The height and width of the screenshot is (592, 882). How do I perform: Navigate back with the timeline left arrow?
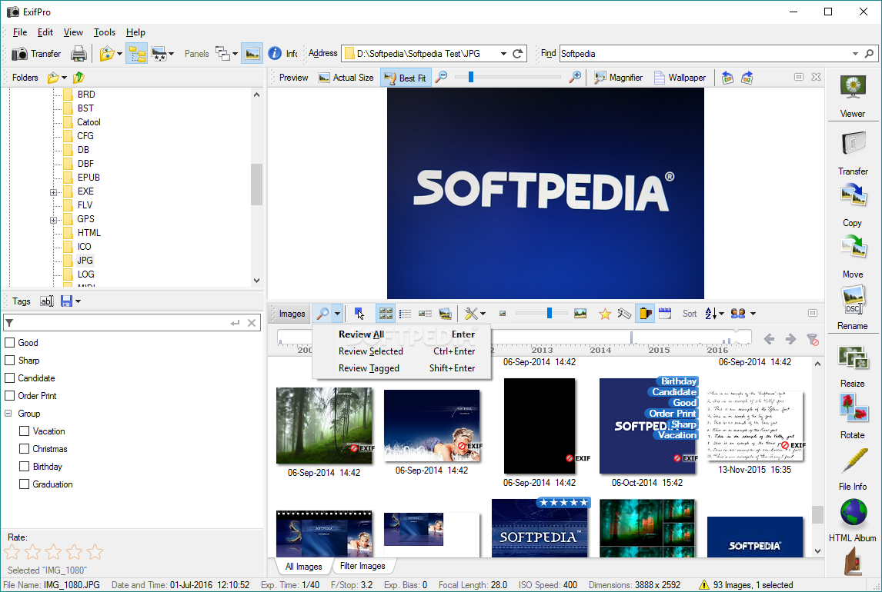[769, 339]
